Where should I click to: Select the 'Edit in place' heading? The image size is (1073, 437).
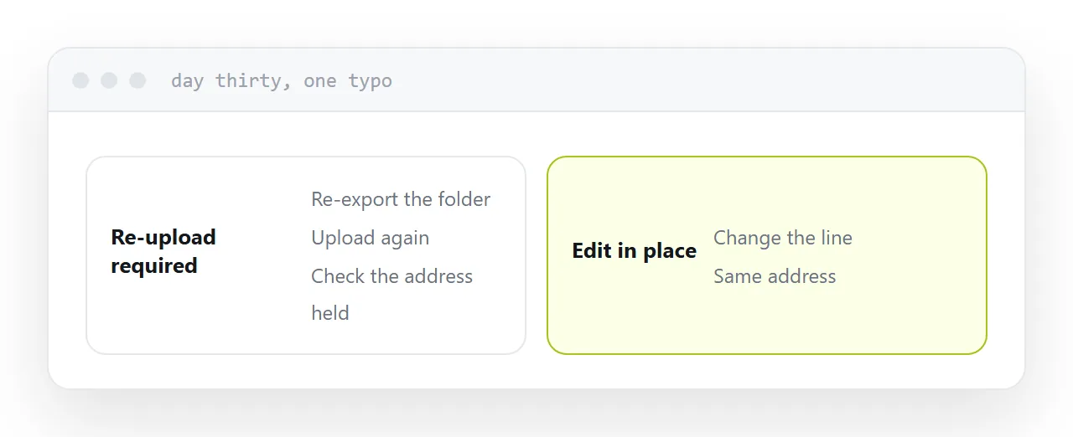click(x=635, y=251)
